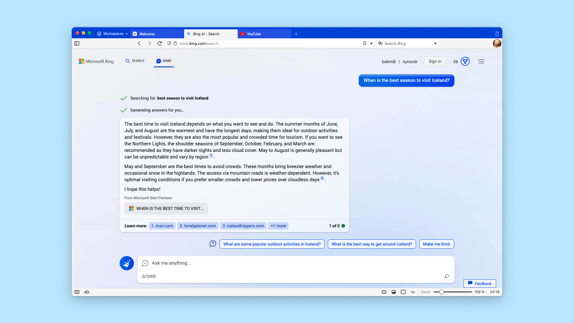Click the www.bing.com/search address field
Screen dimensions: 574x323
pyautogui.click(x=269, y=43)
